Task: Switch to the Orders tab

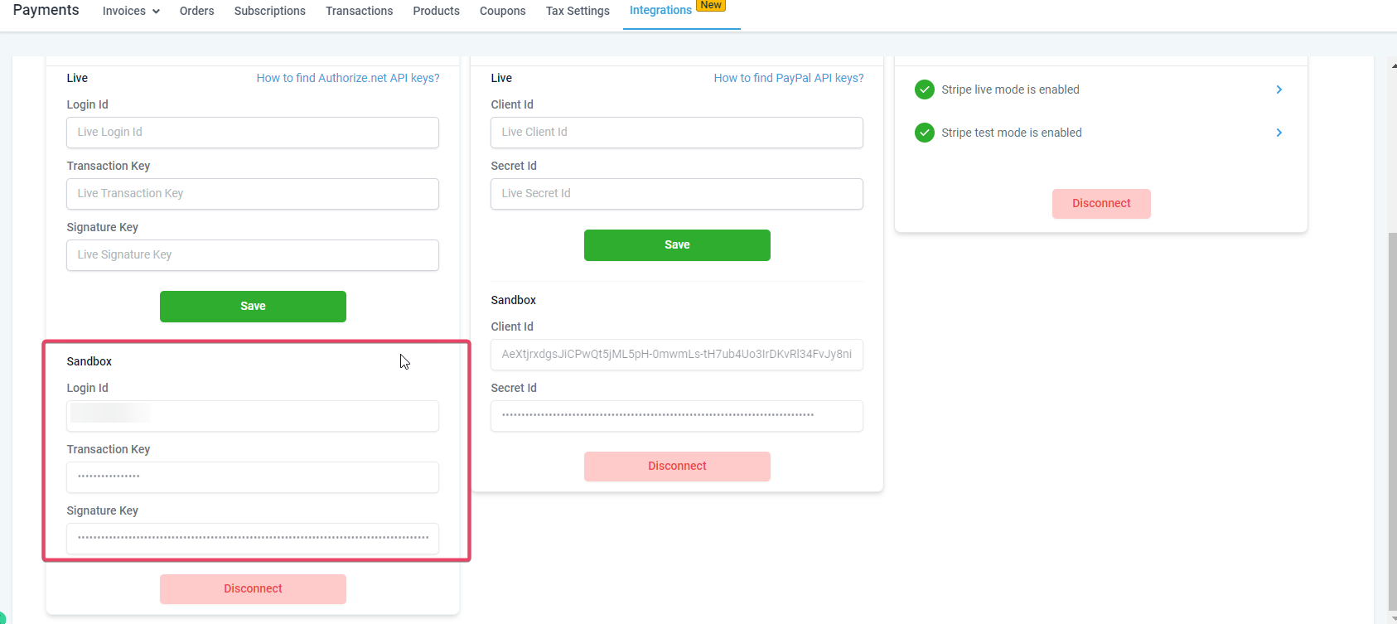Action: pos(196,11)
